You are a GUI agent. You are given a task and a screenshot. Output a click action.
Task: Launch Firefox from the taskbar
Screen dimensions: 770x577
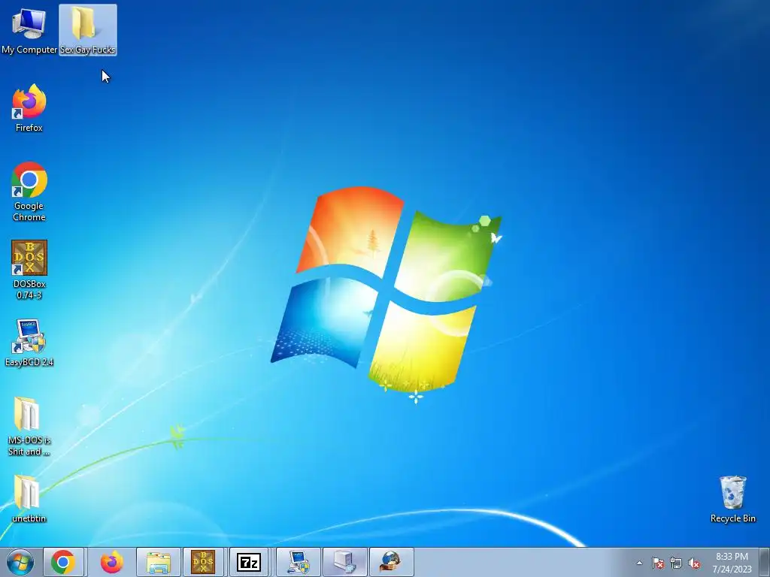coord(112,562)
